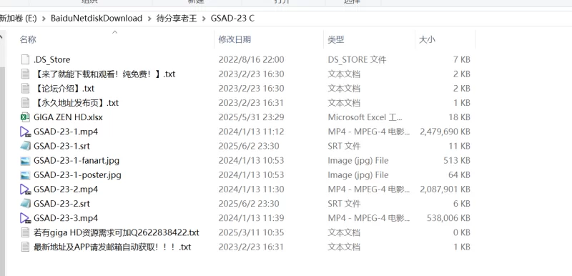Sort files by the 名称 column header
This screenshot has width=572, height=276.
coord(28,39)
